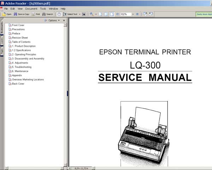Open the zoom percentage dropdown list

(x=133, y=14)
